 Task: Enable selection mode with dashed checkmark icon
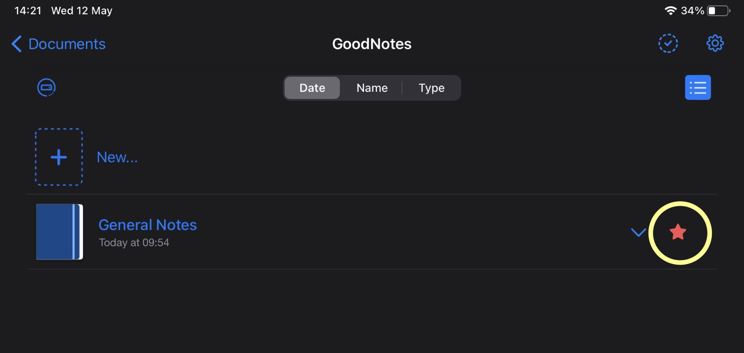click(668, 44)
